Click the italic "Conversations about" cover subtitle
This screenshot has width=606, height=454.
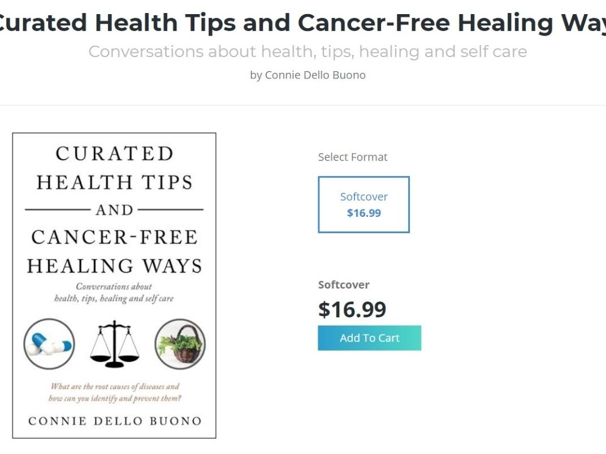click(x=114, y=286)
